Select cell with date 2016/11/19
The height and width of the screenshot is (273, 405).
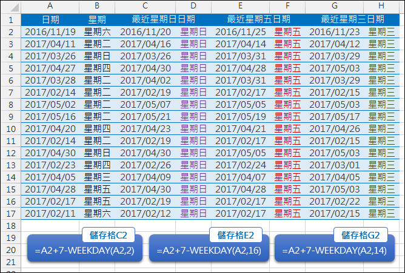50,32
